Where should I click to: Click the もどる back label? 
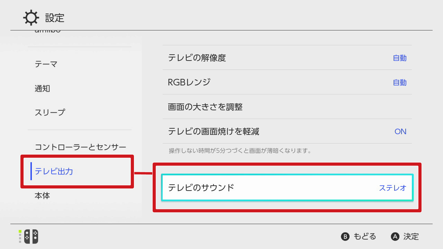coord(364,237)
